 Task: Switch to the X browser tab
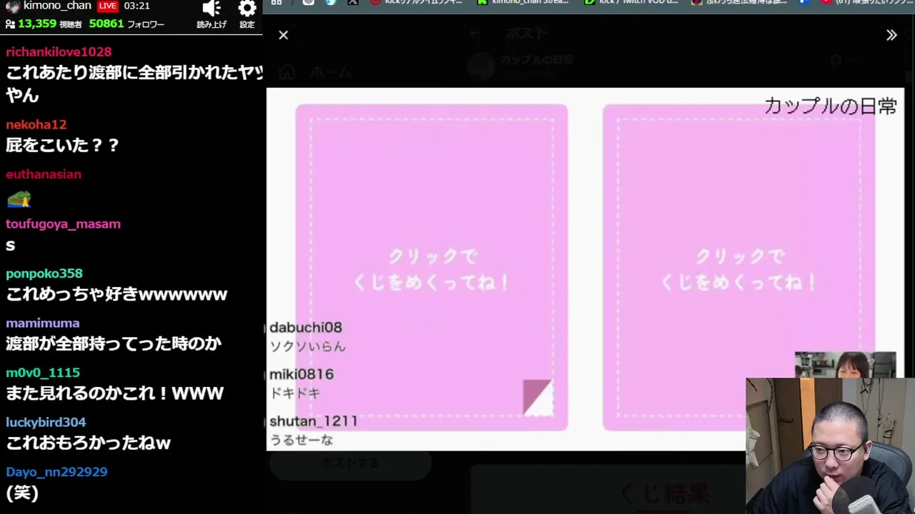pyautogui.click(x=353, y=2)
